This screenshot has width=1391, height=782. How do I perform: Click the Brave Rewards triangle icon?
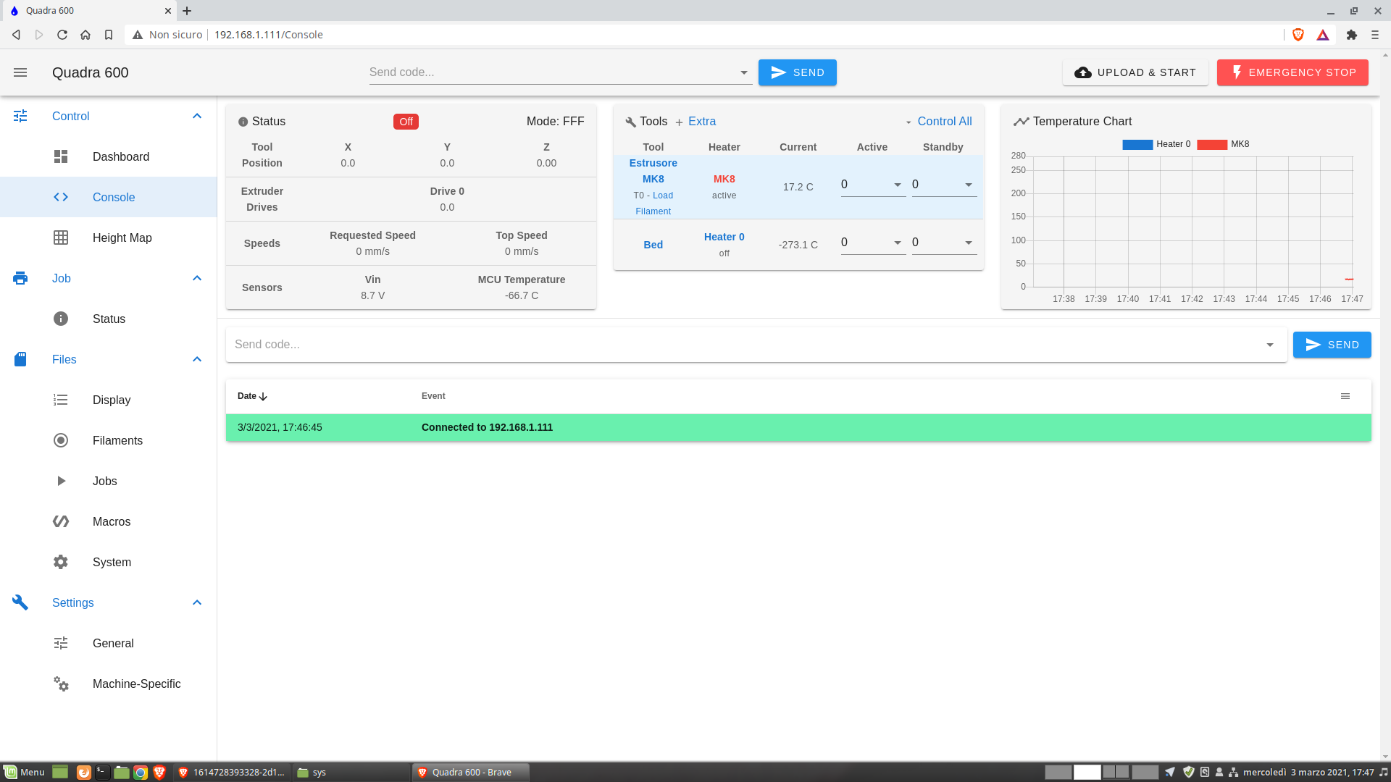tap(1323, 35)
